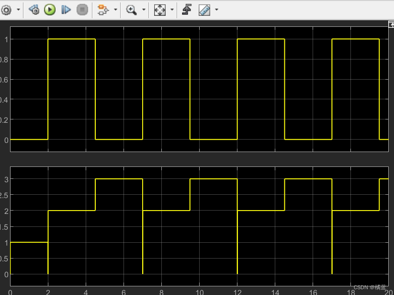Open the Configuration Properties gear icon
Screen dimensions: 394x295
(x=7, y=10)
